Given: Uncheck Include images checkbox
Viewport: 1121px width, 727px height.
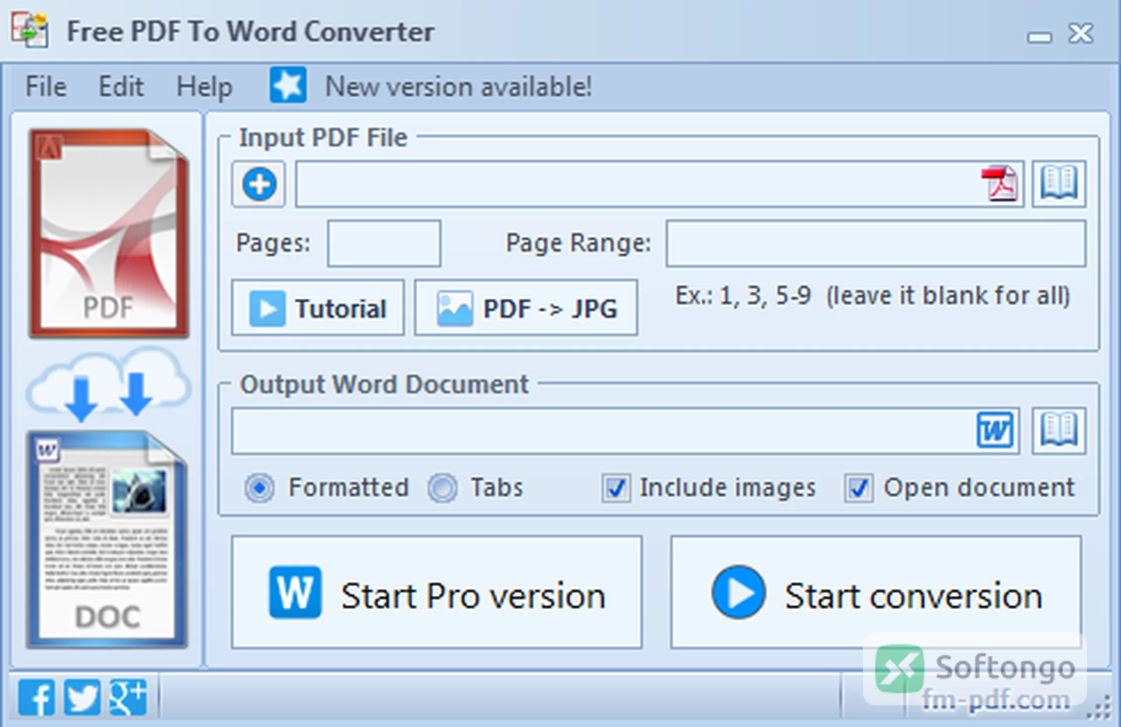Looking at the screenshot, I should tap(616, 488).
